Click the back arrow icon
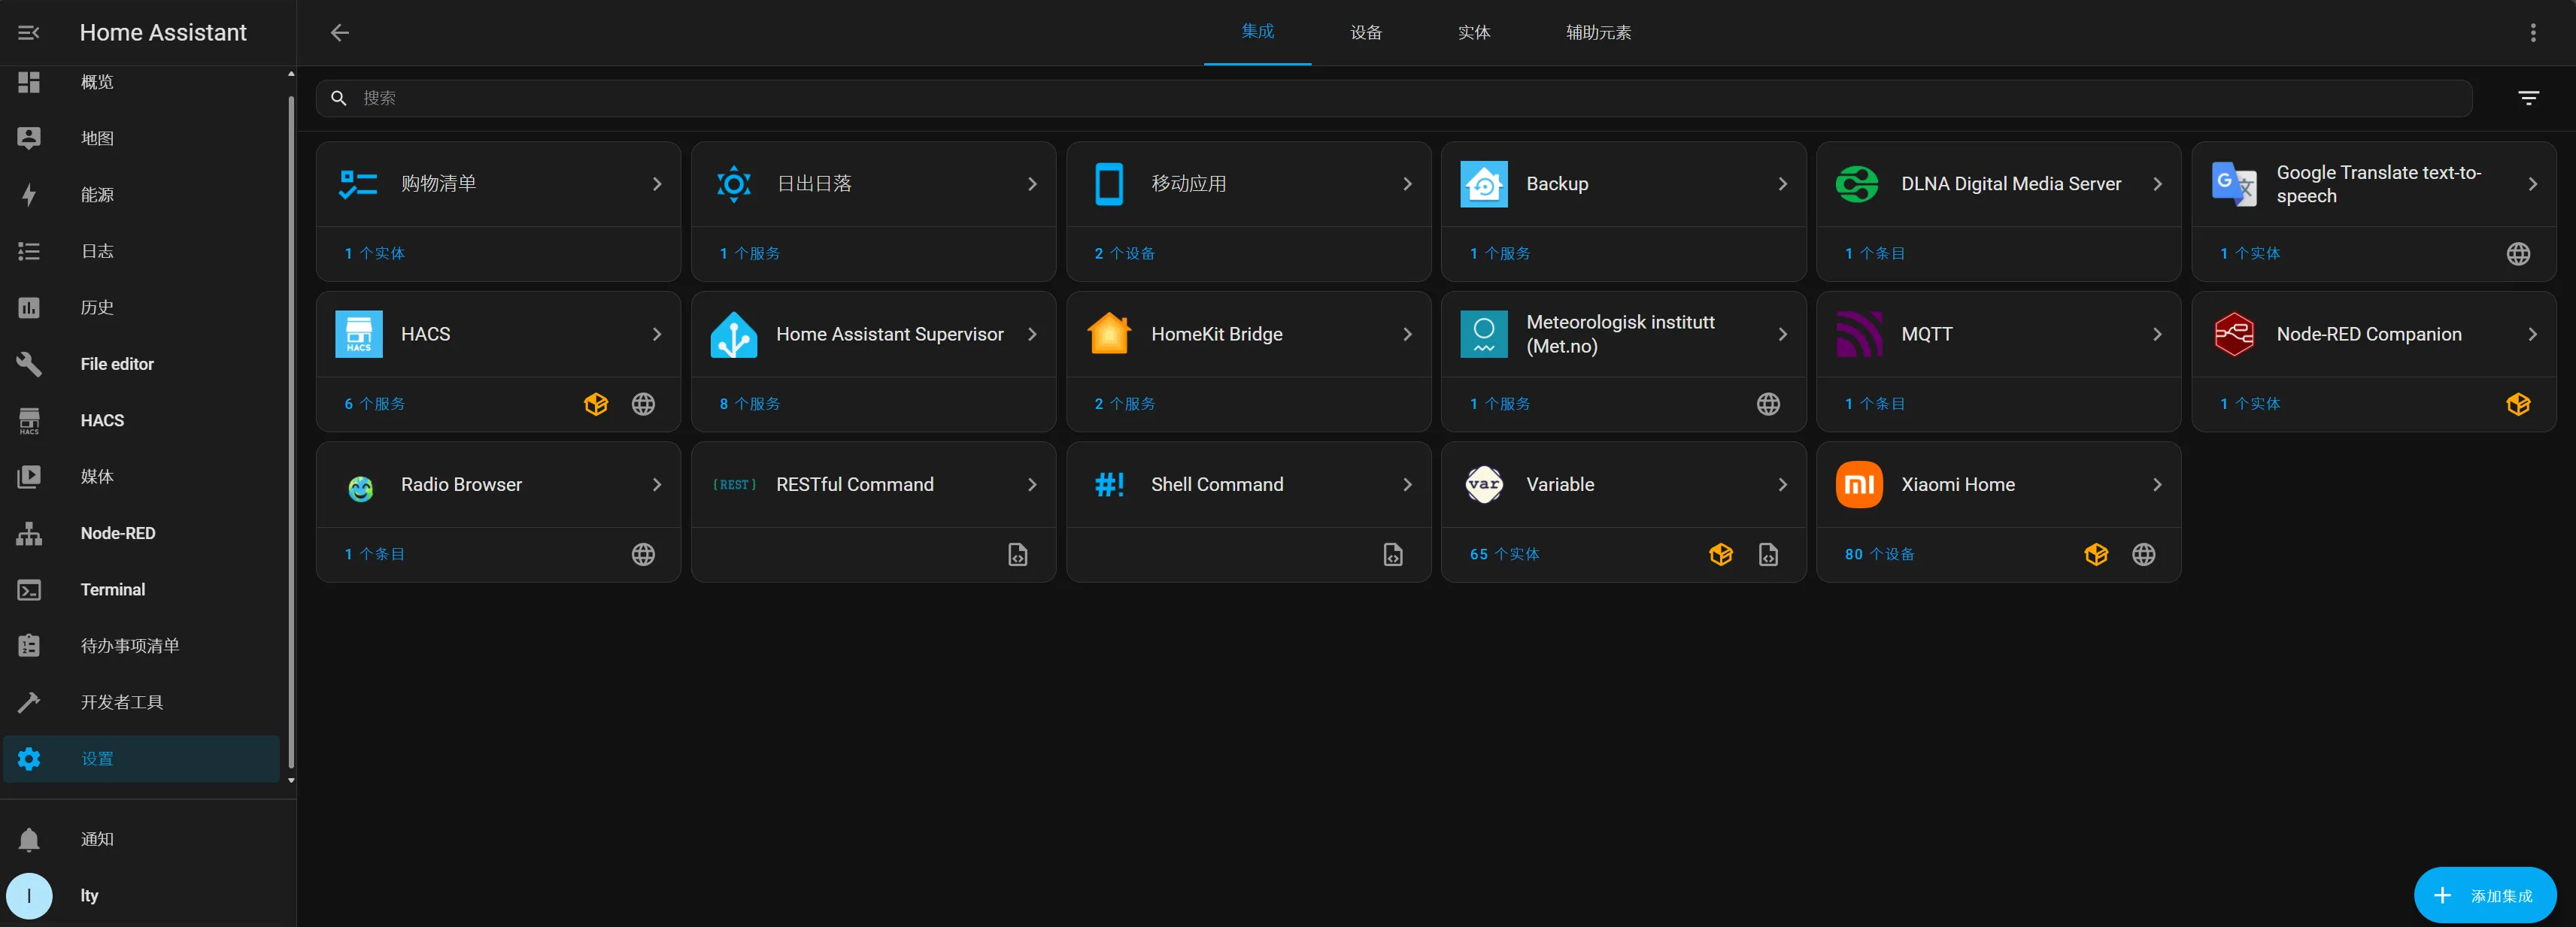This screenshot has height=927, width=2576. [x=340, y=33]
